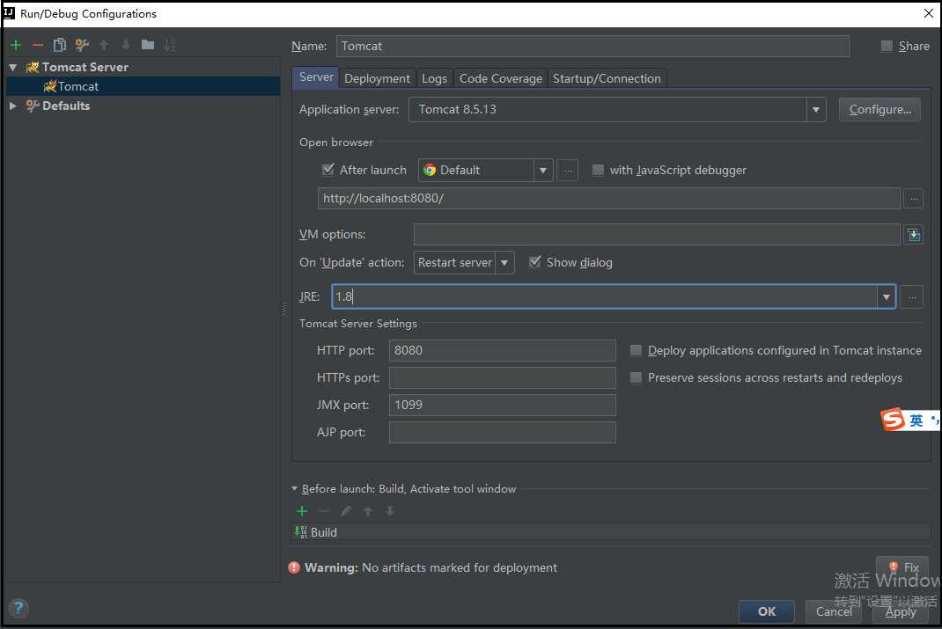Copy the selected configuration
Viewport: 942px width, 629px height.
(x=60, y=45)
